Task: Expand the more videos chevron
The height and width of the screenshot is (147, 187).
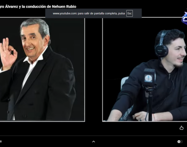Action: [93, 142]
